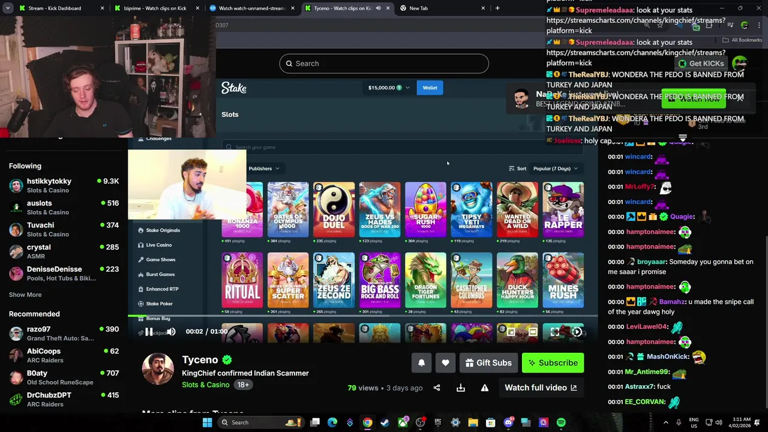Open the Dojo Duel slot thumbnail
Viewport: 768px width, 432px height.
334,210
